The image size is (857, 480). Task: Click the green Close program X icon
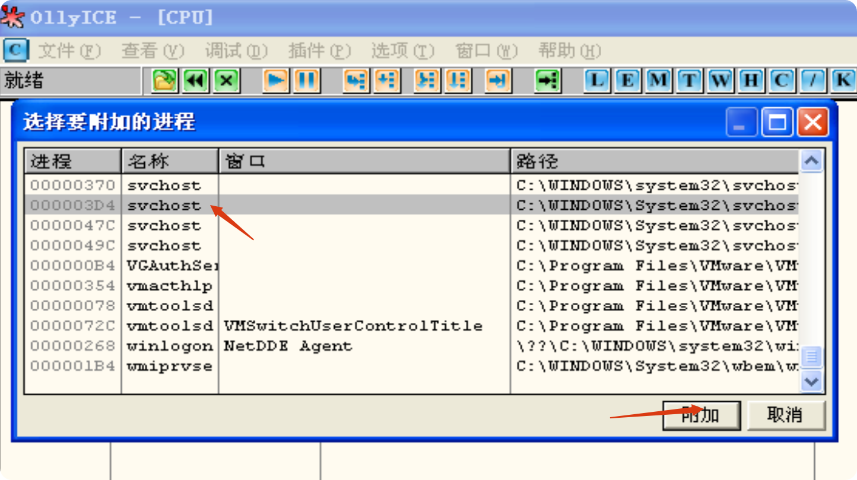pos(226,80)
